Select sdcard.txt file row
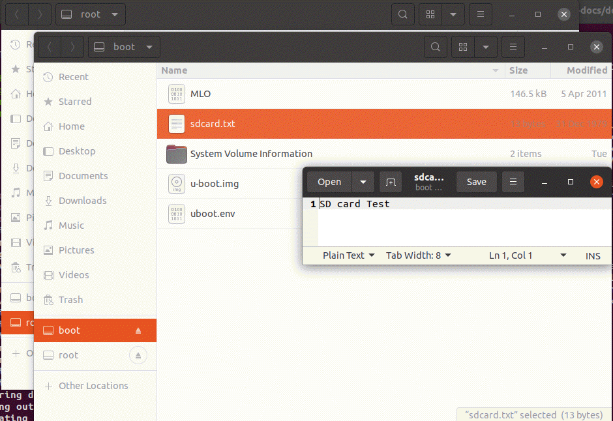Screen dimensions: 613x421 (385, 124)
